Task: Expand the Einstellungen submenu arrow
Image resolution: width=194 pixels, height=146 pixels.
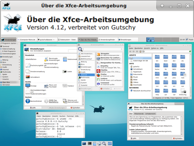Action: coord(19,57)
